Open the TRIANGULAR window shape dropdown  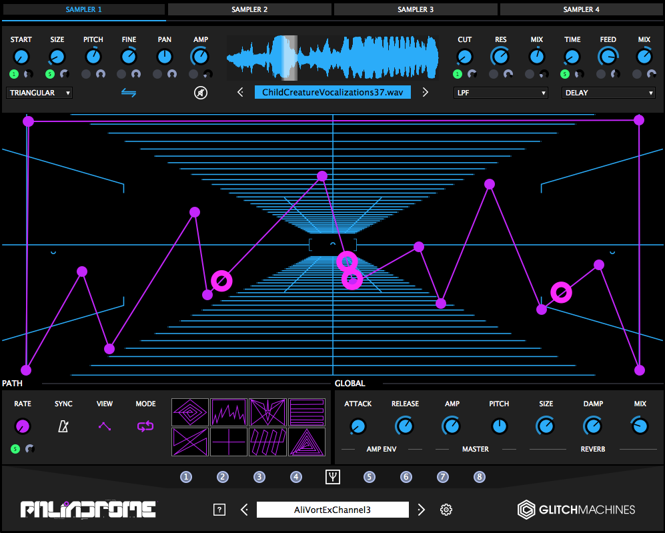pyautogui.click(x=39, y=93)
